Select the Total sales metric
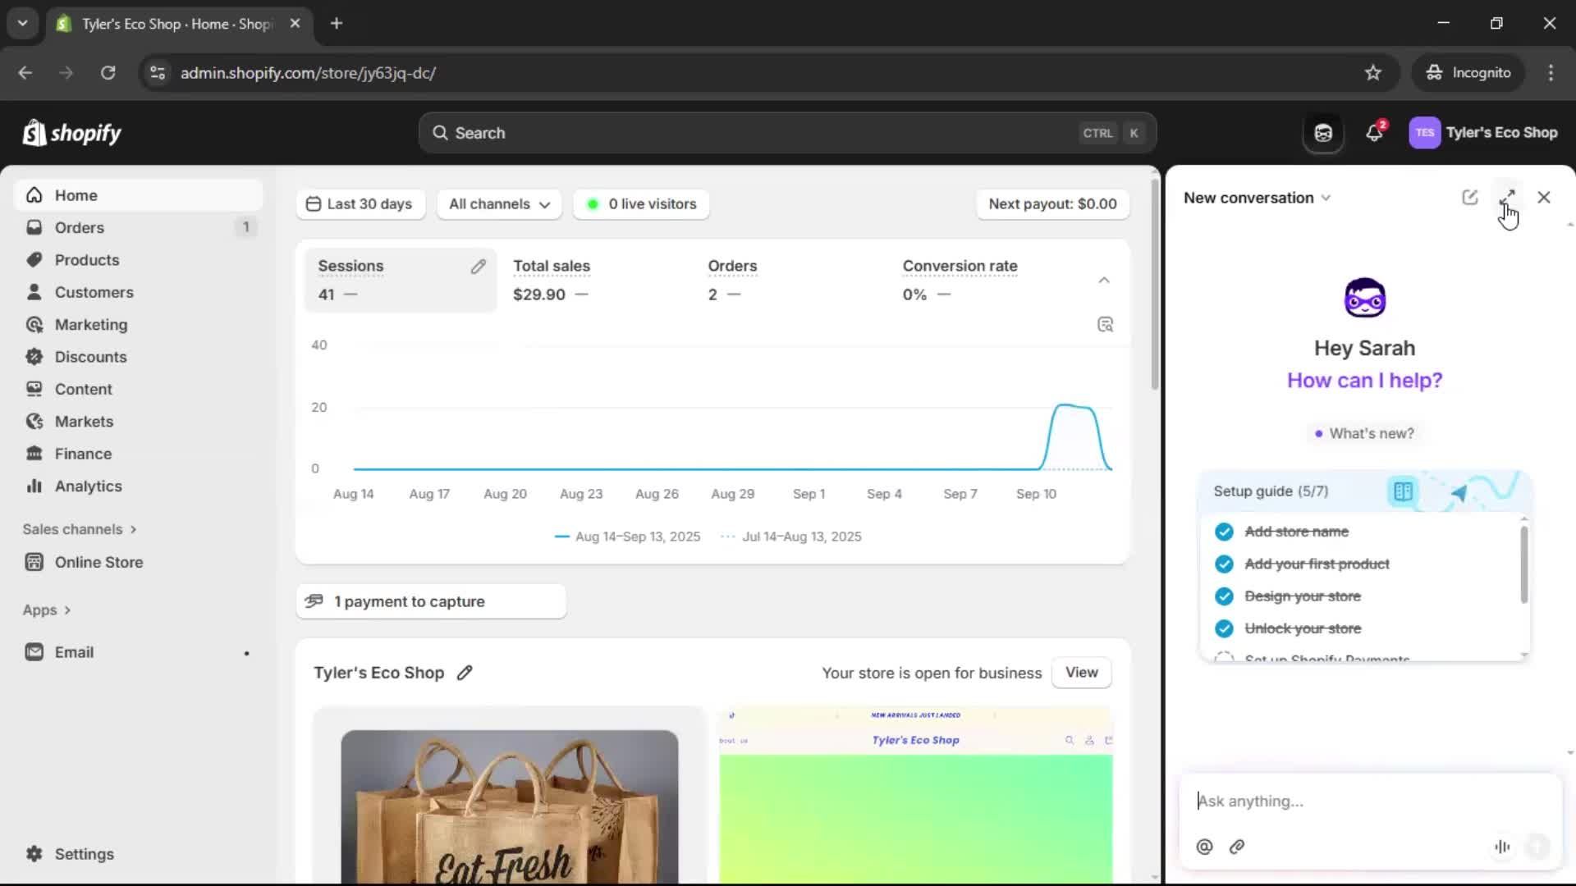This screenshot has height=886, width=1576. point(595,281)
